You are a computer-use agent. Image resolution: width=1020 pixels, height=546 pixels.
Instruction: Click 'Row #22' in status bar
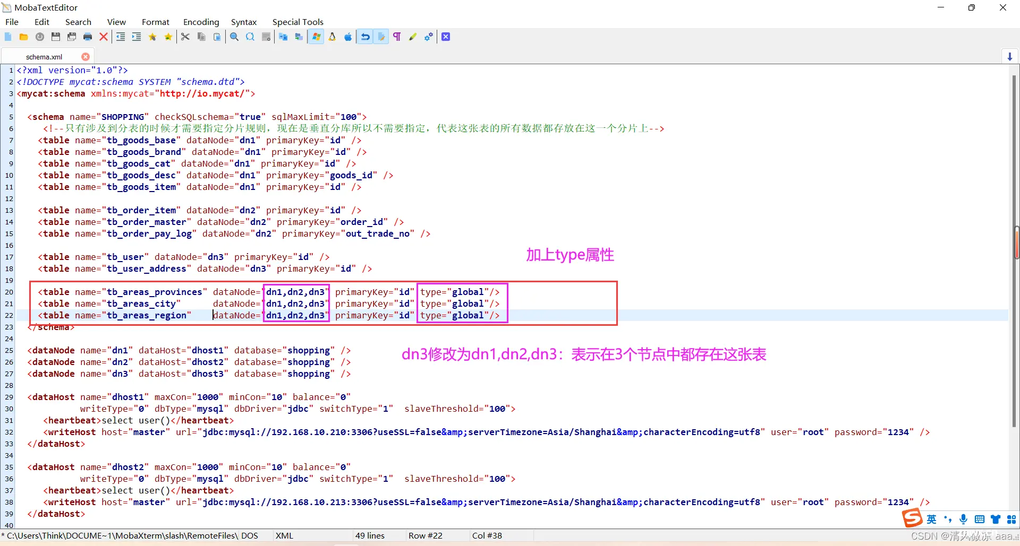pos(425,536)
